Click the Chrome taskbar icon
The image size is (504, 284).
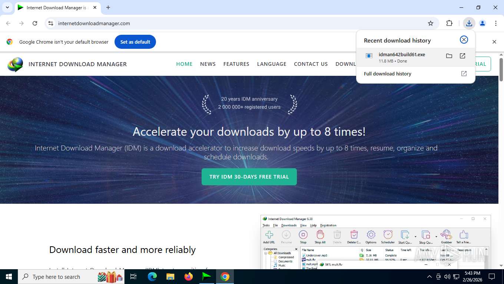tap(225, 277)
